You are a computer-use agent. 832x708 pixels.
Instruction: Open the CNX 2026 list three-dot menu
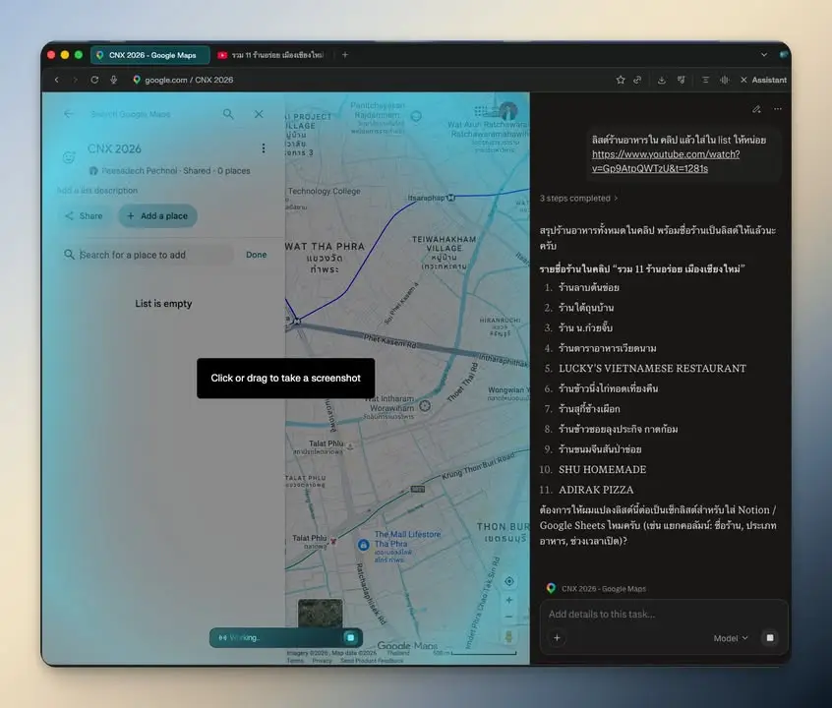264,148
